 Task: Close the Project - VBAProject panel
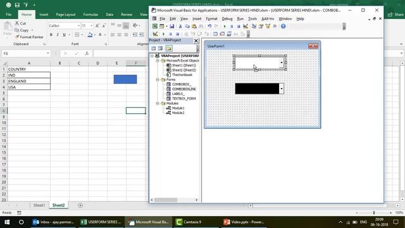pyautogui.click(x=196, y=41)
